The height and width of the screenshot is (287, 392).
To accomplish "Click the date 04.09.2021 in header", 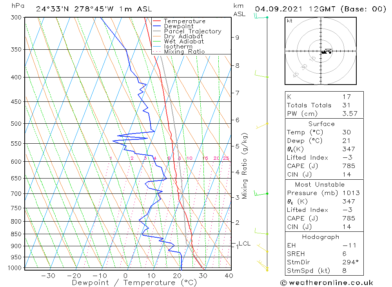I will pyautogui.click(x=279, y=9).
